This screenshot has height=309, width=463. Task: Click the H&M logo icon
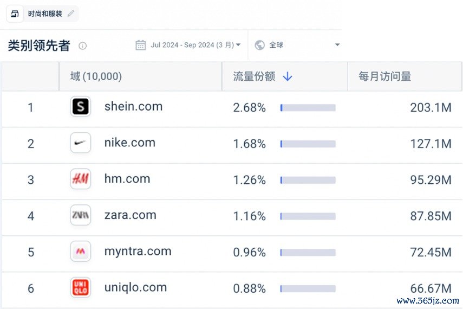point(81,179)
